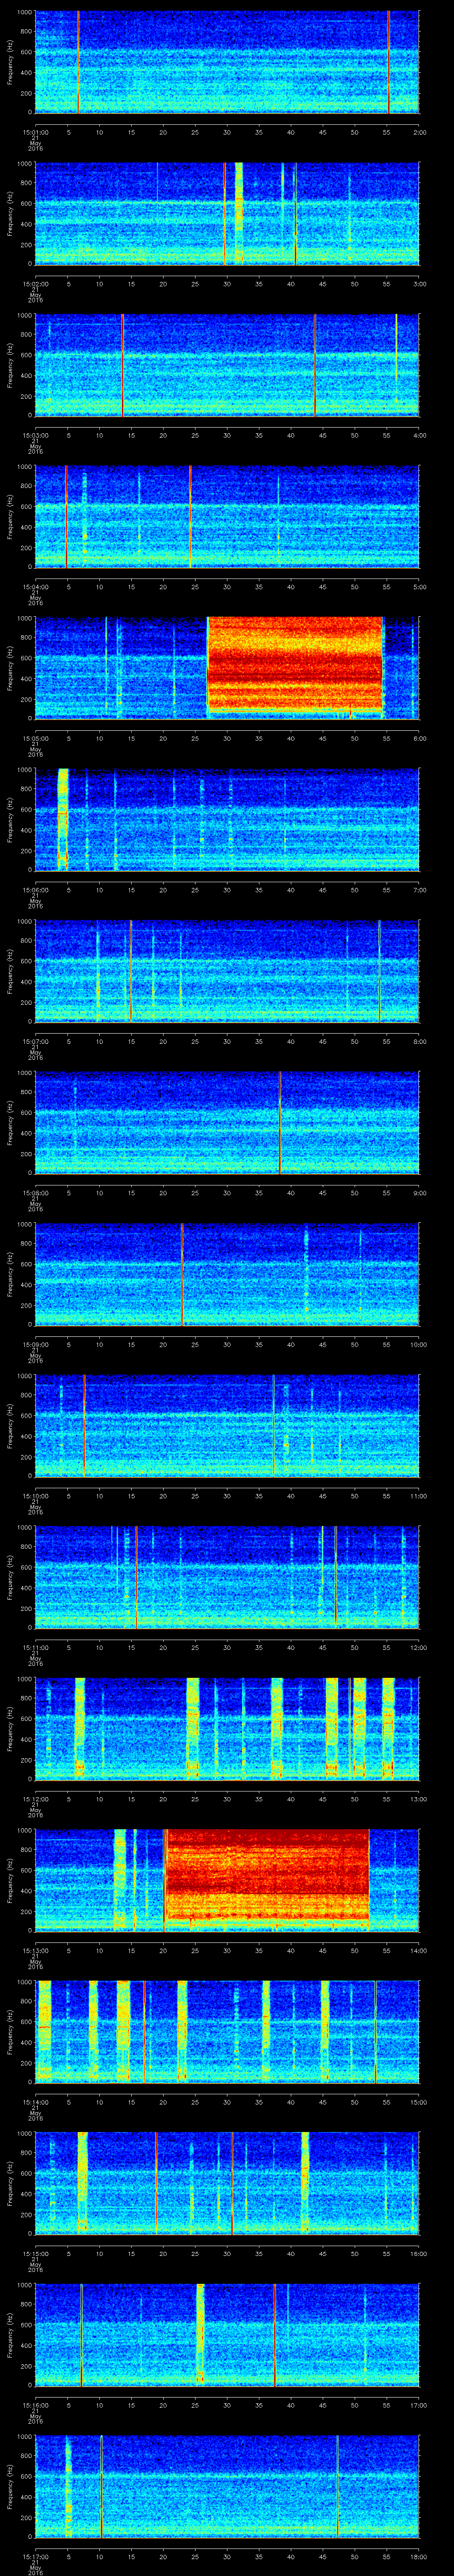Viewport: 454px width, 2576px height.
Task: Click 'Frequency (Hz)' axis title of the 15:01:00 panel
Action: click(10, 62)
